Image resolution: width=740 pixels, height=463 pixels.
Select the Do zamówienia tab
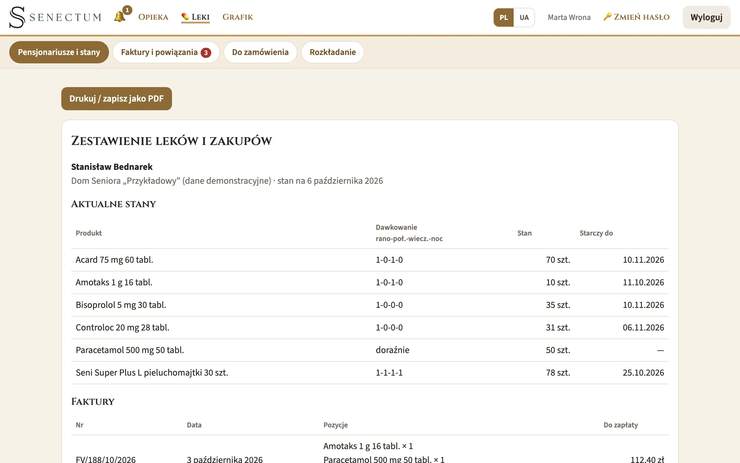(x=260, y=52)
